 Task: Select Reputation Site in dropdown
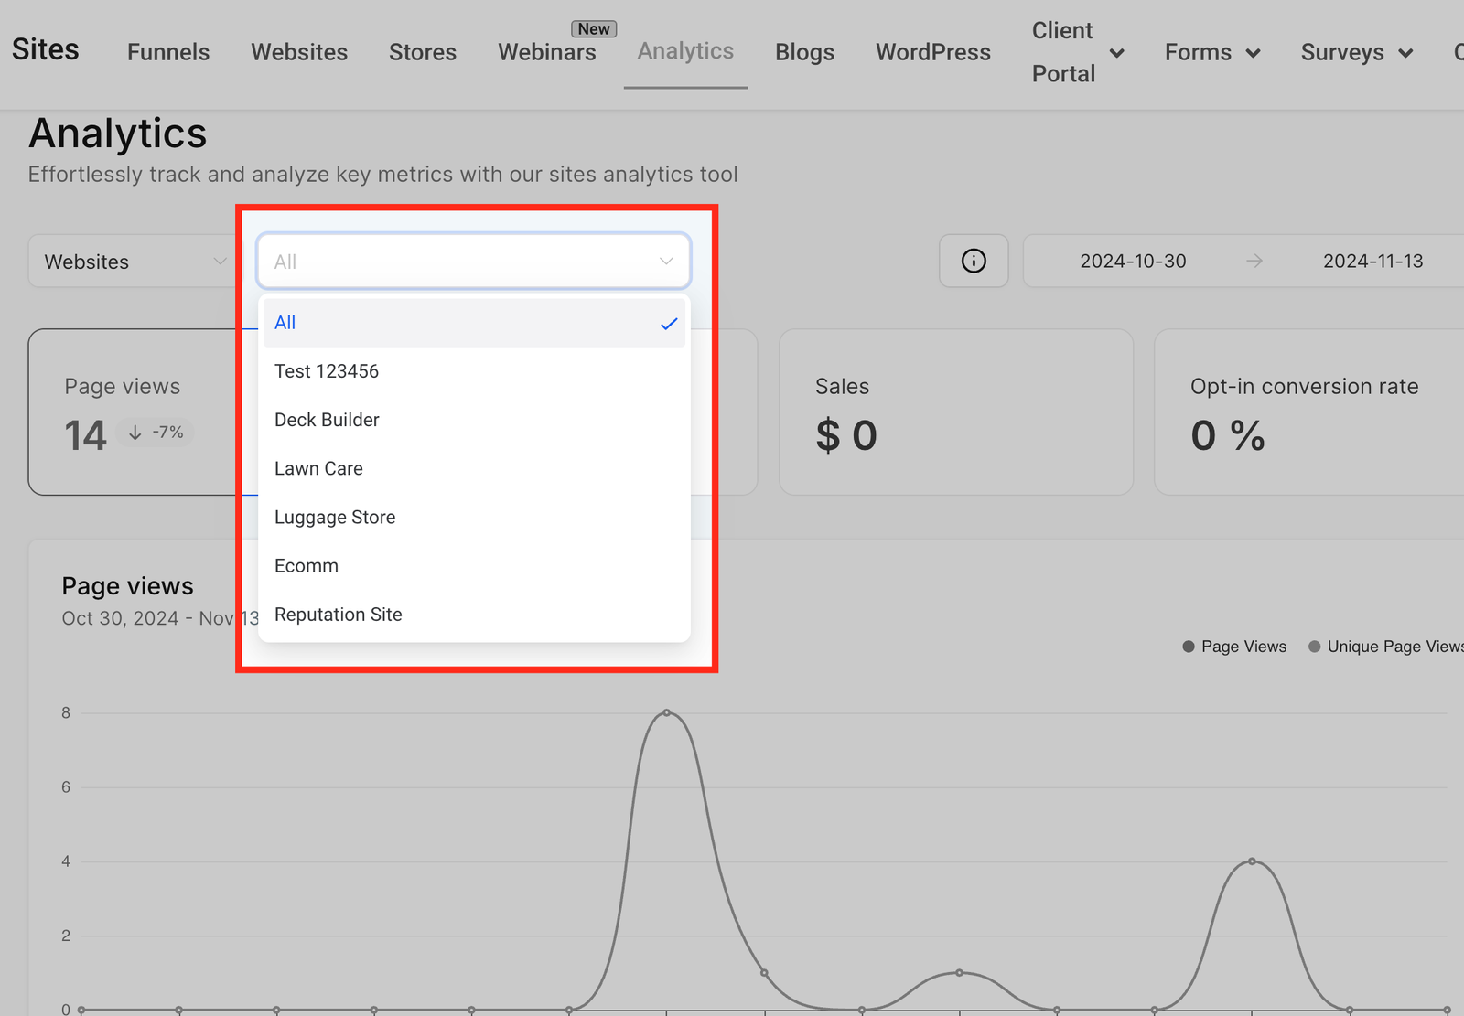pos(338,615)
